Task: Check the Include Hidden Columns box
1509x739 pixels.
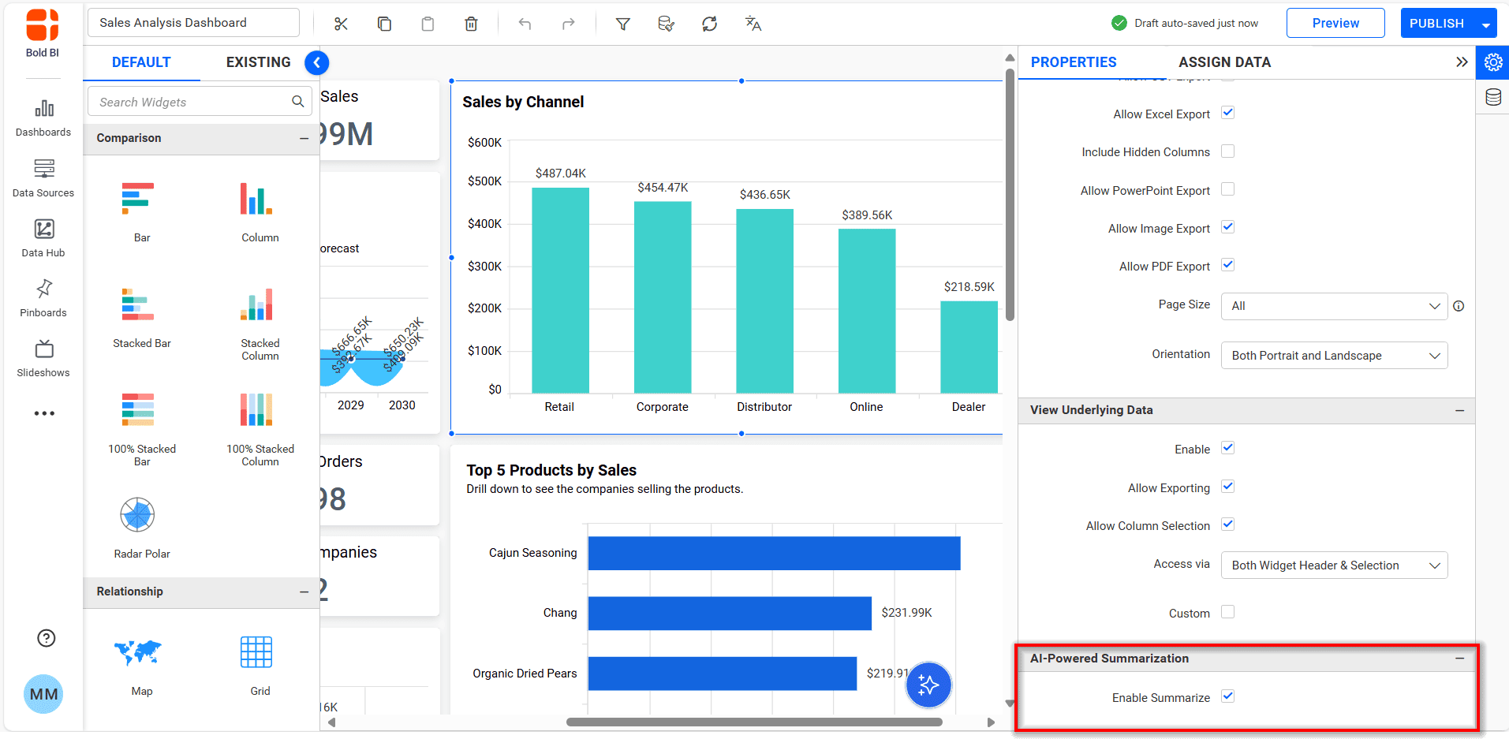Action: [1227, 151]
